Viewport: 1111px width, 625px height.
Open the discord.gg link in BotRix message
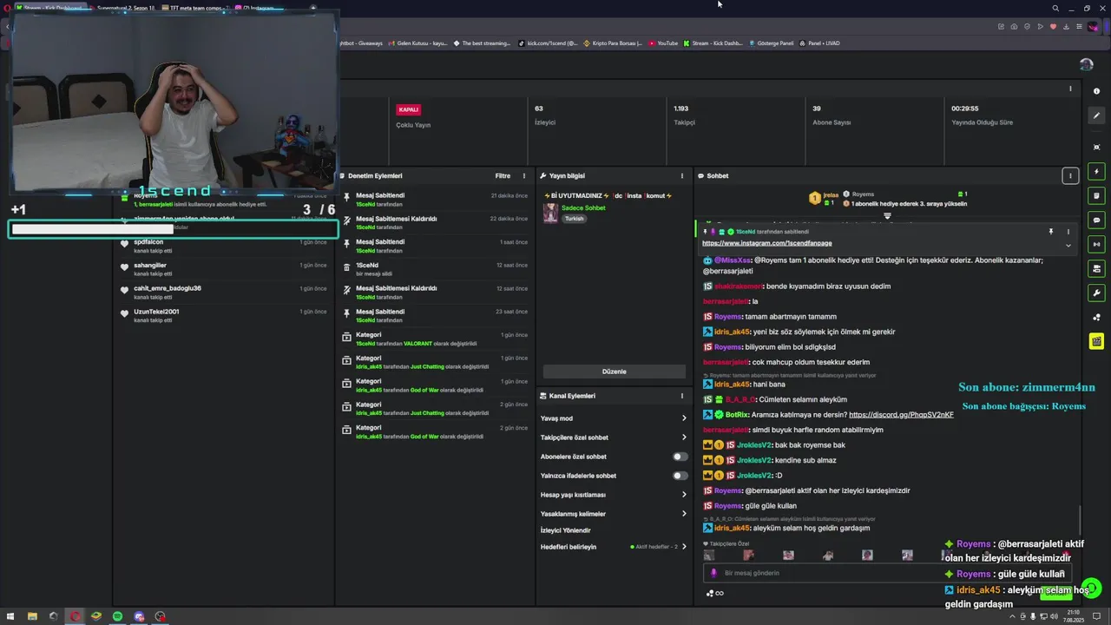(901, 415)
